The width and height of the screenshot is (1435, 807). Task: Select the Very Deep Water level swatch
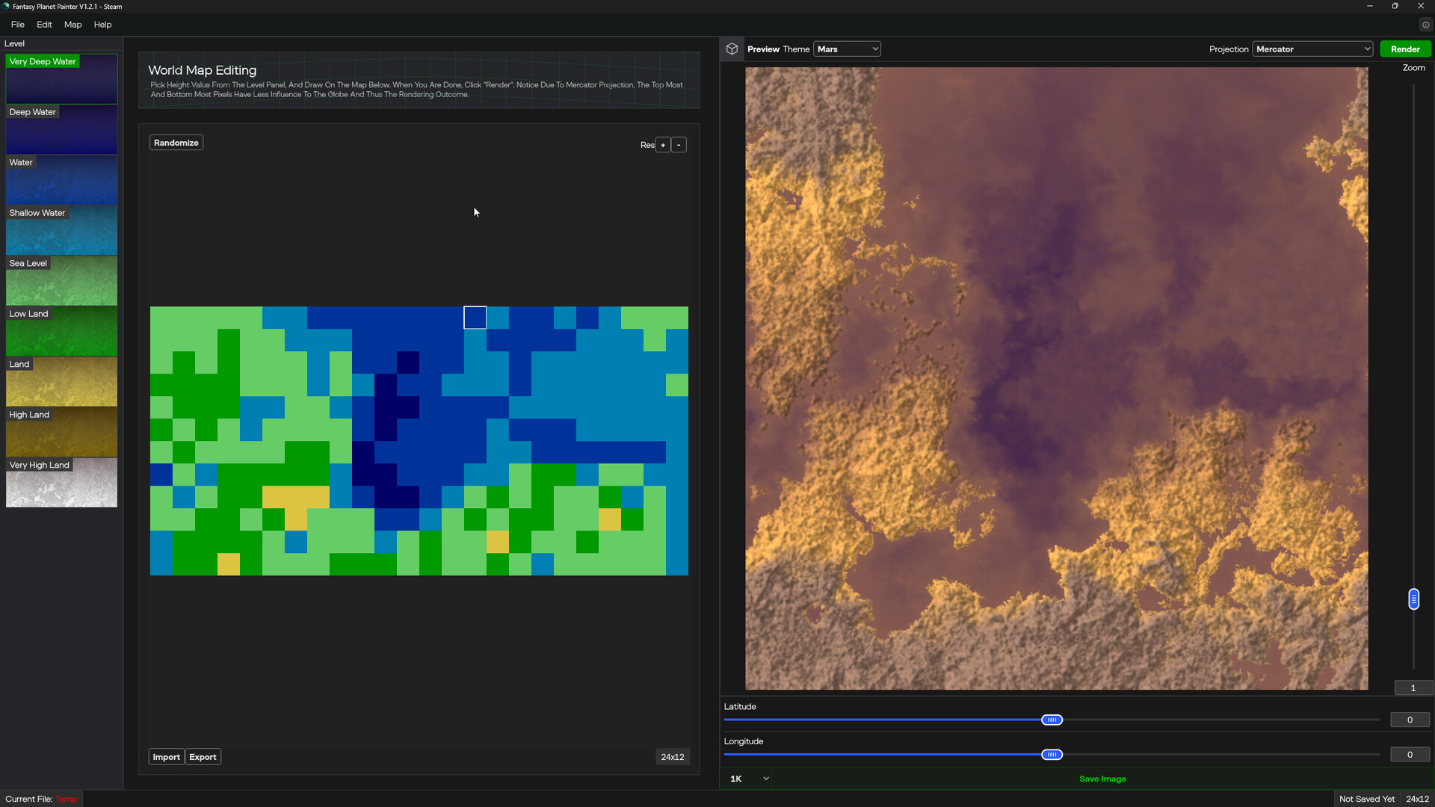(61, 78)
